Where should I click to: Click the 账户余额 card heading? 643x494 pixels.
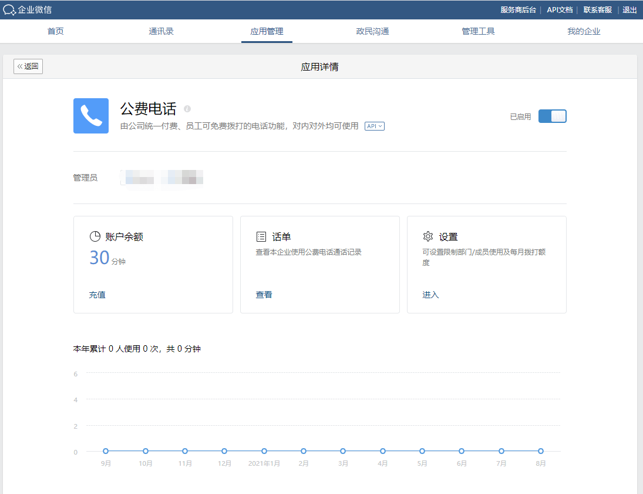pyautogui.click(x=124, y=236)
